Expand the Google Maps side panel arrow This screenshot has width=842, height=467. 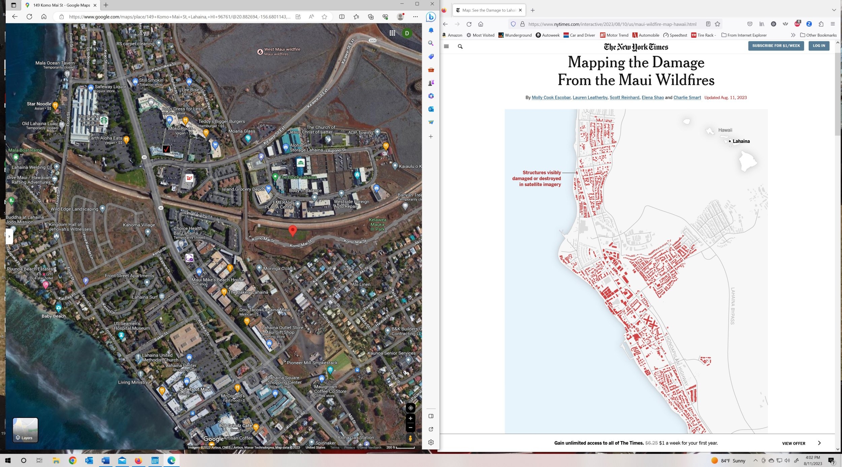pos(9,236)
